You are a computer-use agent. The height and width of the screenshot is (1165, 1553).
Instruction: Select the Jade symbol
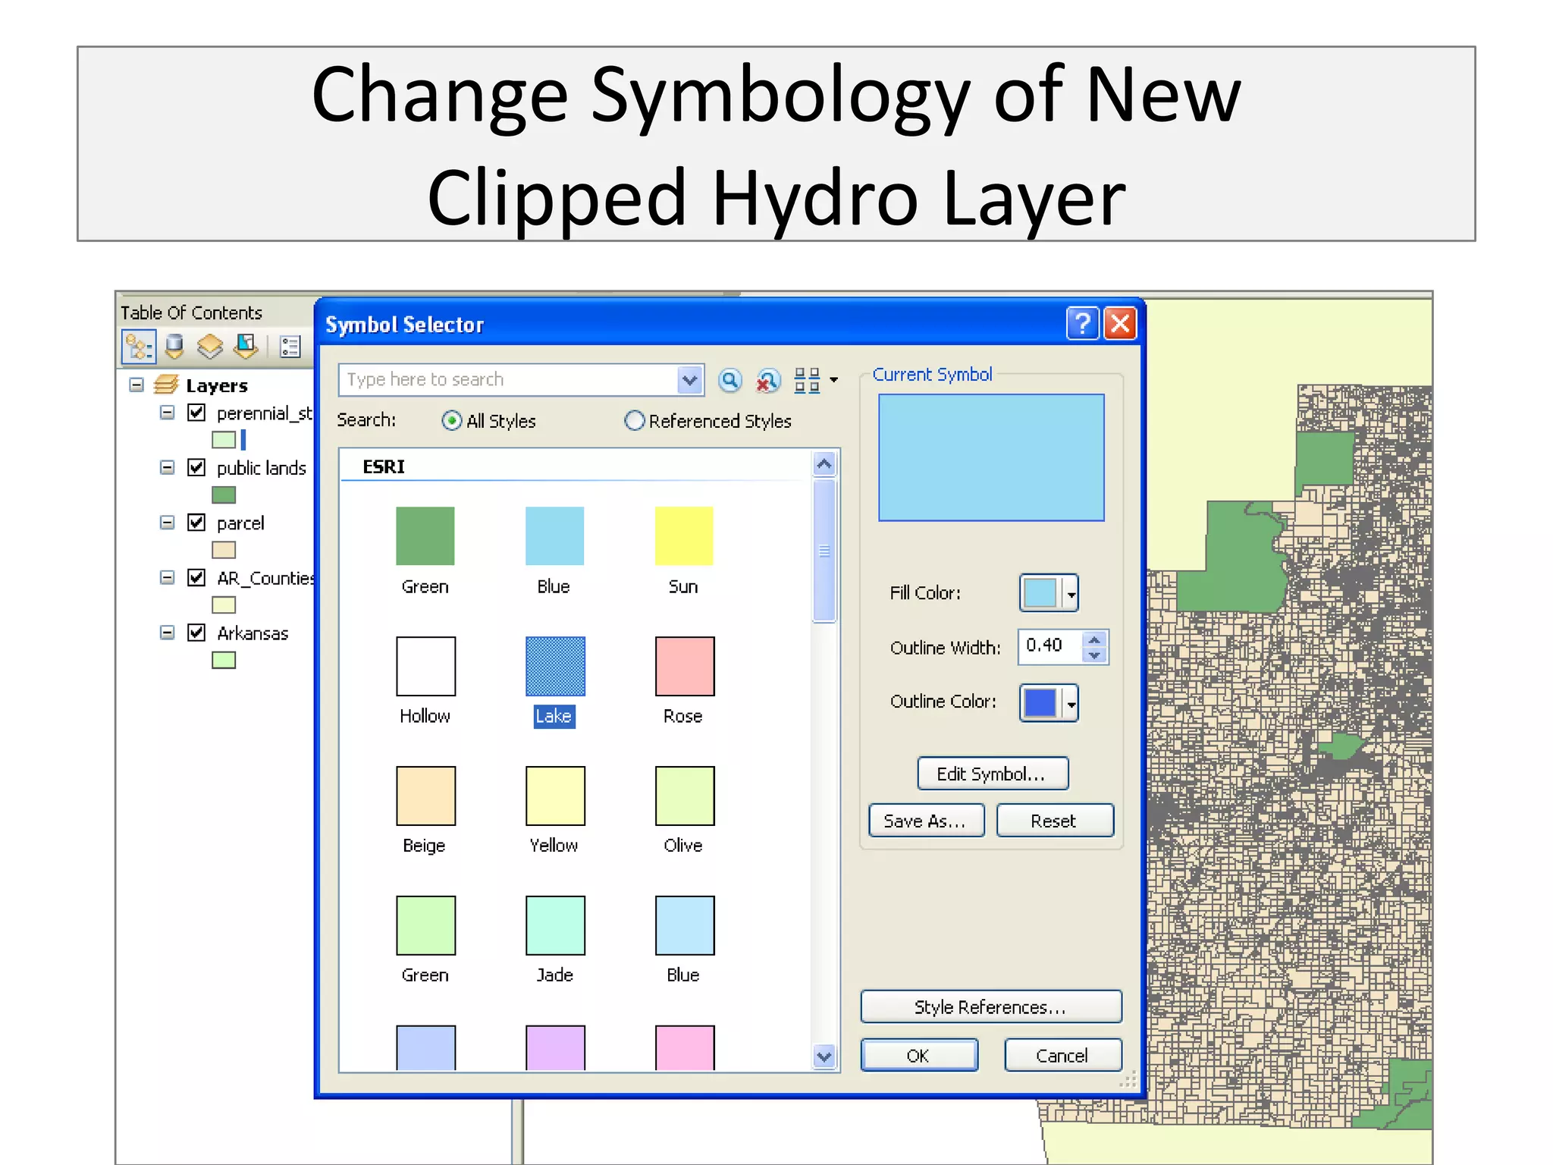[x=555, y=925]
